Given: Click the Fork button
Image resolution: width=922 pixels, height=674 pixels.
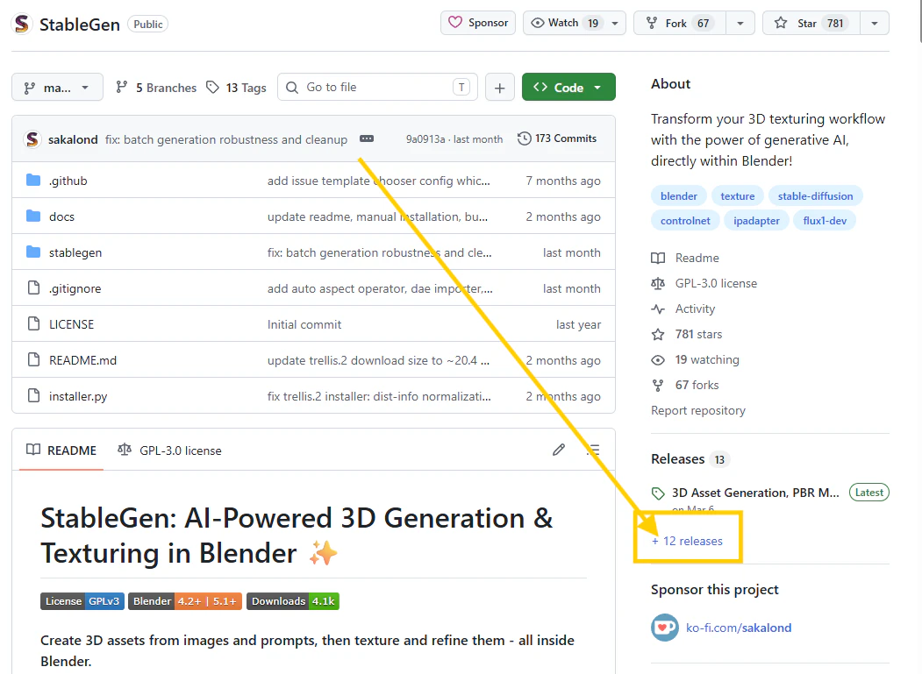Looking at the screenshot, I should (680, 23).
